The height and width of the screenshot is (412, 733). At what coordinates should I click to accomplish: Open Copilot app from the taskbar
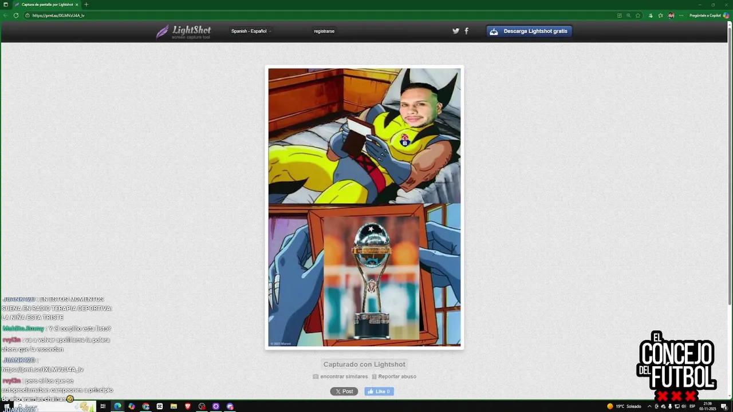(132, 406)
